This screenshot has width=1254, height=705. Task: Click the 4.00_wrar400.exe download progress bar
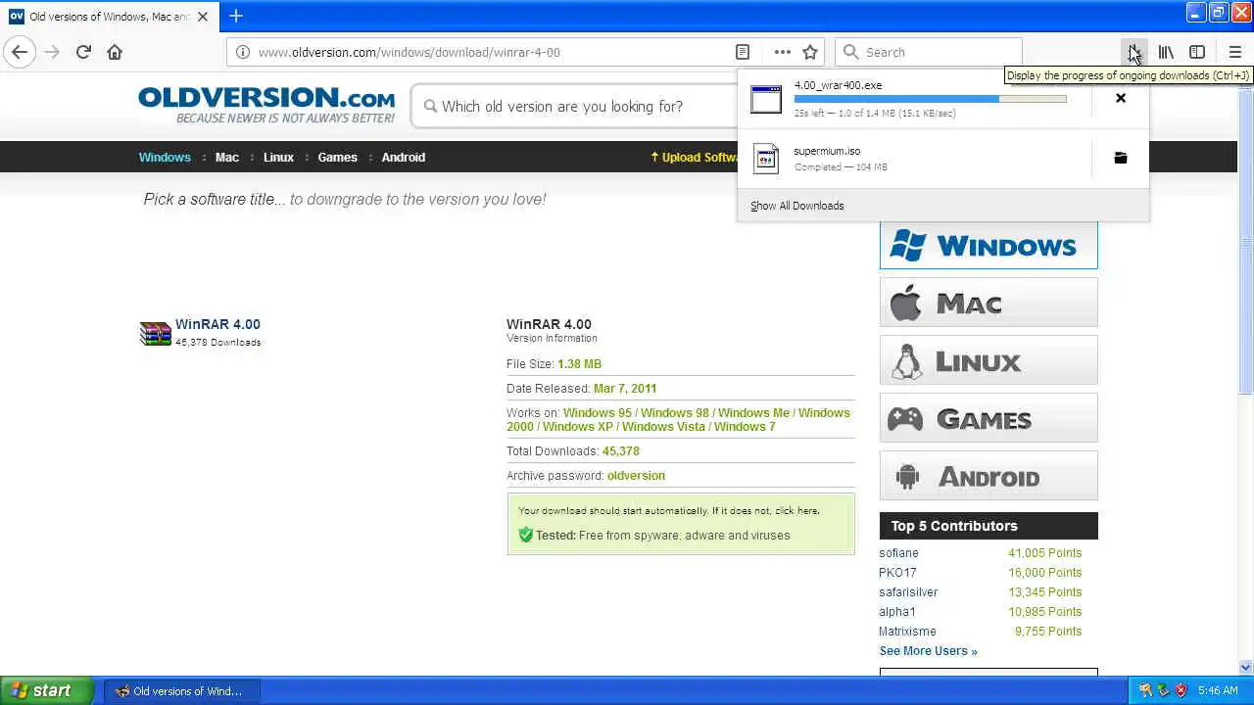click(x=930, y=99)
